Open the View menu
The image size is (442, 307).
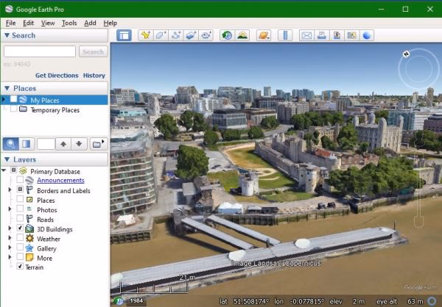pos(48,23)
